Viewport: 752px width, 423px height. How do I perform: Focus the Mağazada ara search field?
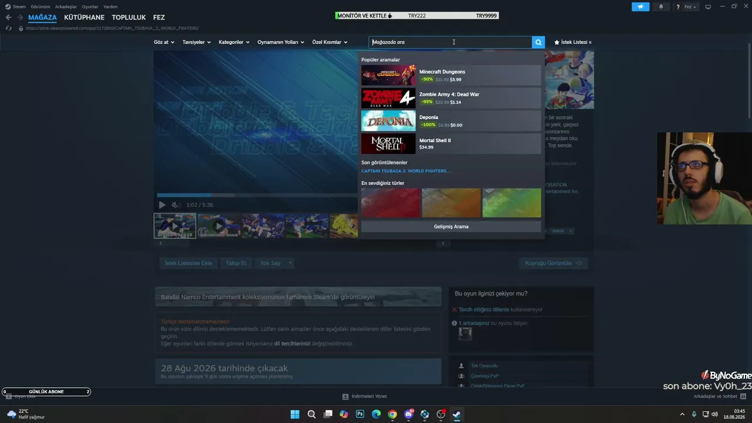click(451, 42)
